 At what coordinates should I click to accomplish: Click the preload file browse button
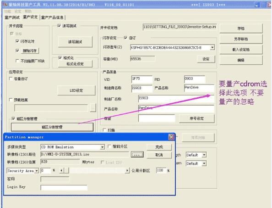(93, 108)
